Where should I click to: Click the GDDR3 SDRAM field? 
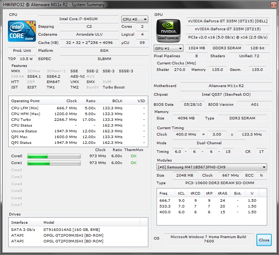click(227, 48)
